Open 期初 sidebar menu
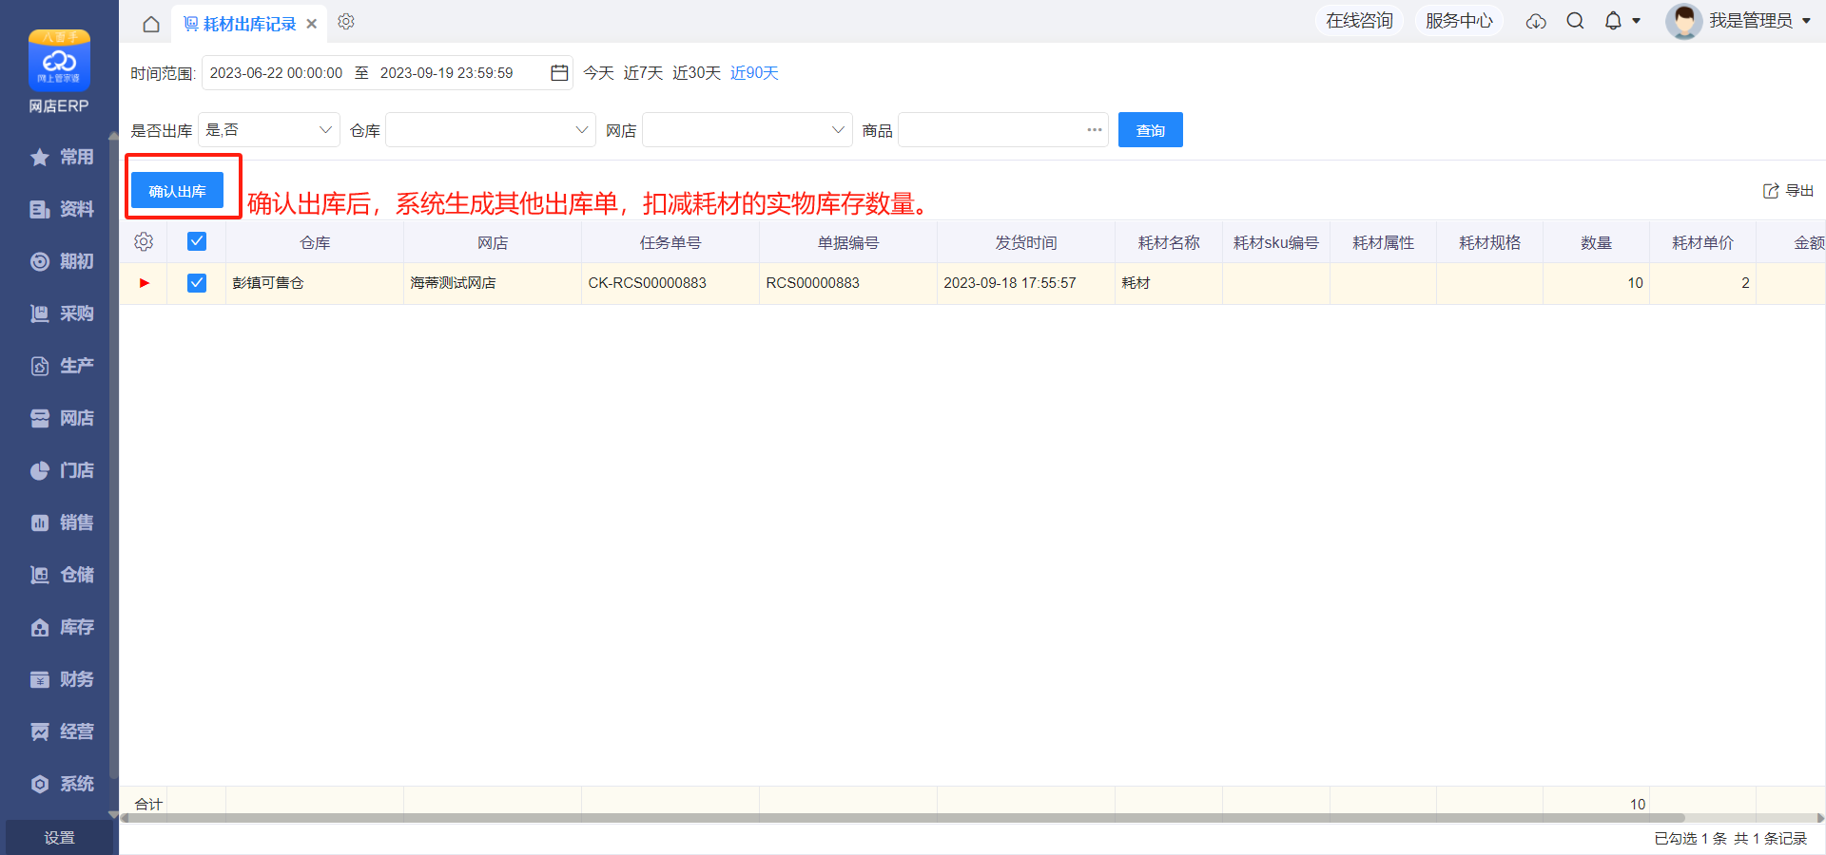The height and width of the screenshot is (855, 1826). (x=61, y=261)
